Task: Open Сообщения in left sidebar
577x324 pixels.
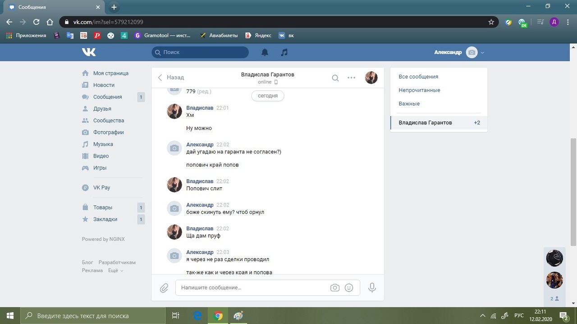Action: click(x=107, y=97)
